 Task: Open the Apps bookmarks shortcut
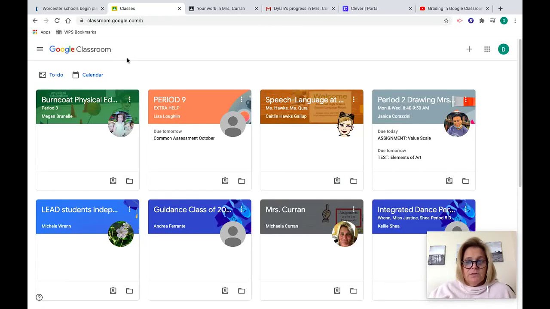point(42,32)
